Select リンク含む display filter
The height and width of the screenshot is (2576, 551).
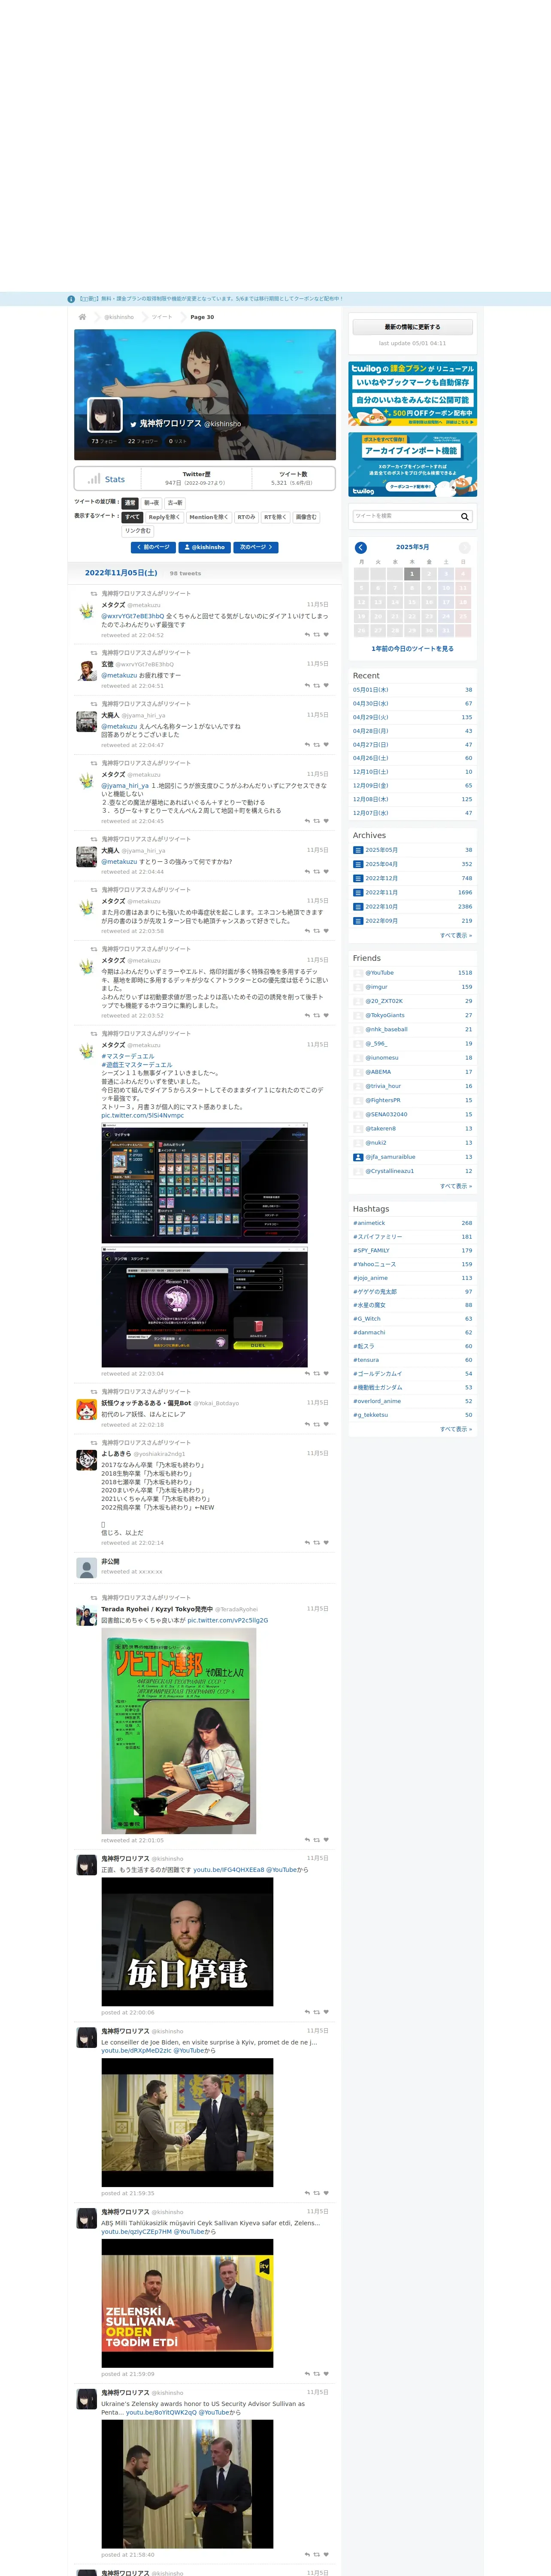point(138,531)
